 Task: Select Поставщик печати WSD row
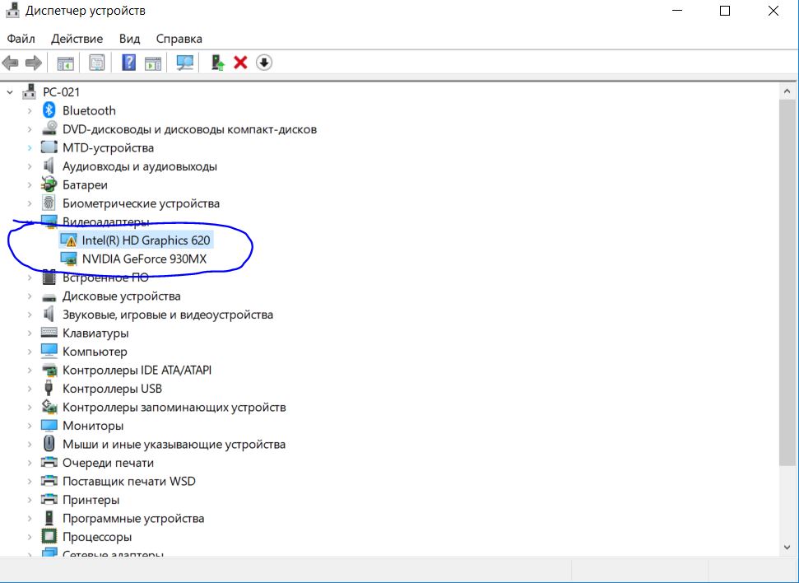(x=129, y=482)
